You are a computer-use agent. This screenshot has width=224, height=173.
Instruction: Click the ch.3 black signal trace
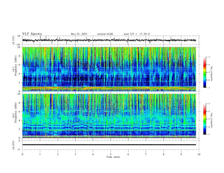click(x=109, y=145)
